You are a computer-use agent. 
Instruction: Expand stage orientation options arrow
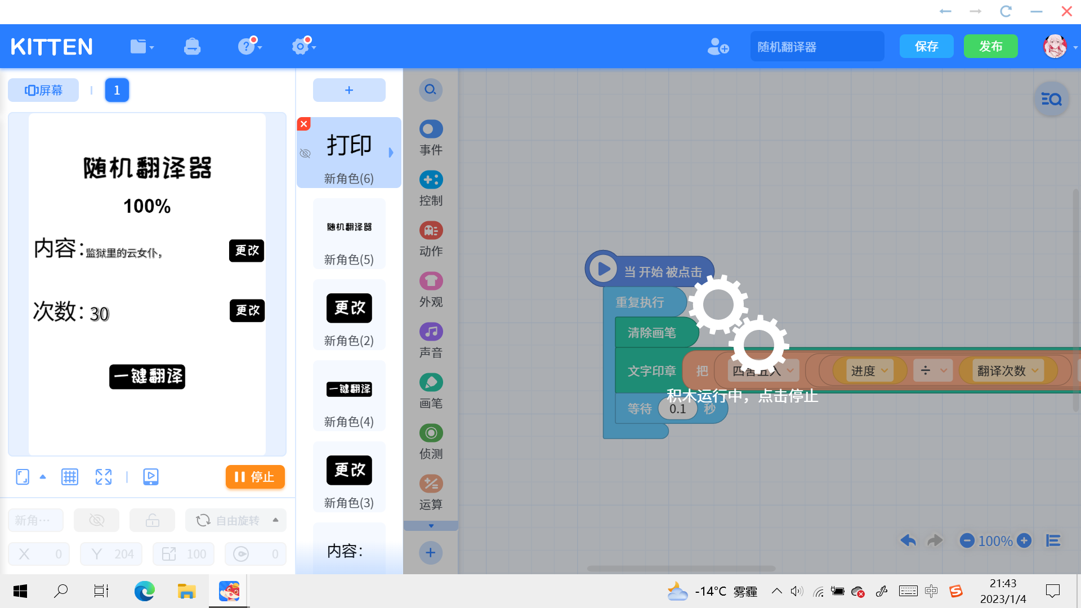tap(43, 477)
